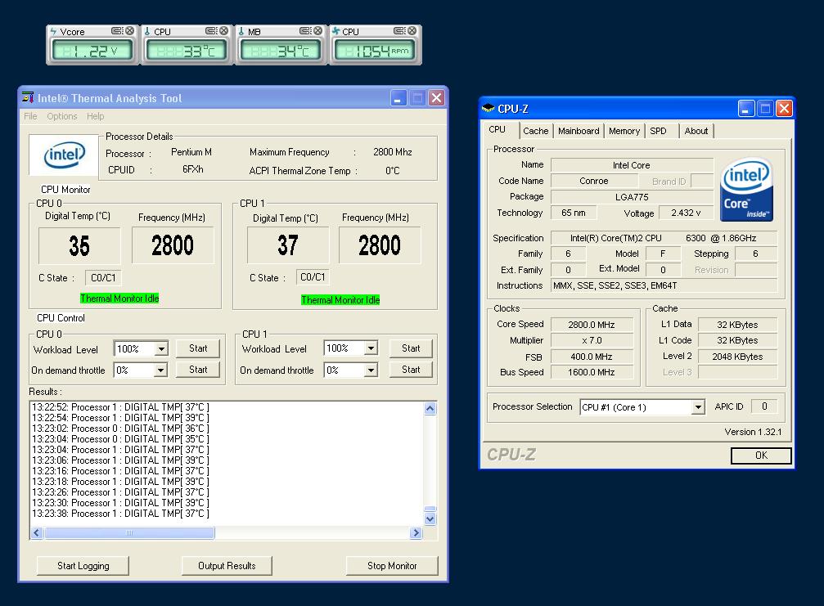Image resolution: width=824 pixels, height=606 pixels.
Task: Click the results horizontal scrollbar thumb
Action: [129, 533]
